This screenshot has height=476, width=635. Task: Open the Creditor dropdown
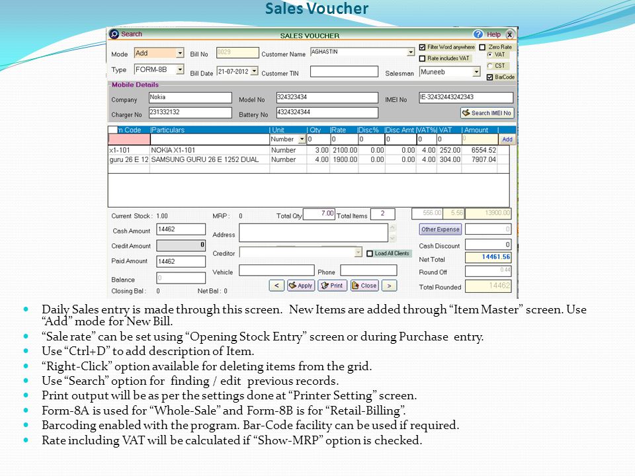point(358,252)
